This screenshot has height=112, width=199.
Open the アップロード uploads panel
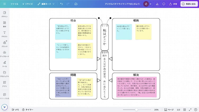coord(5,54)
